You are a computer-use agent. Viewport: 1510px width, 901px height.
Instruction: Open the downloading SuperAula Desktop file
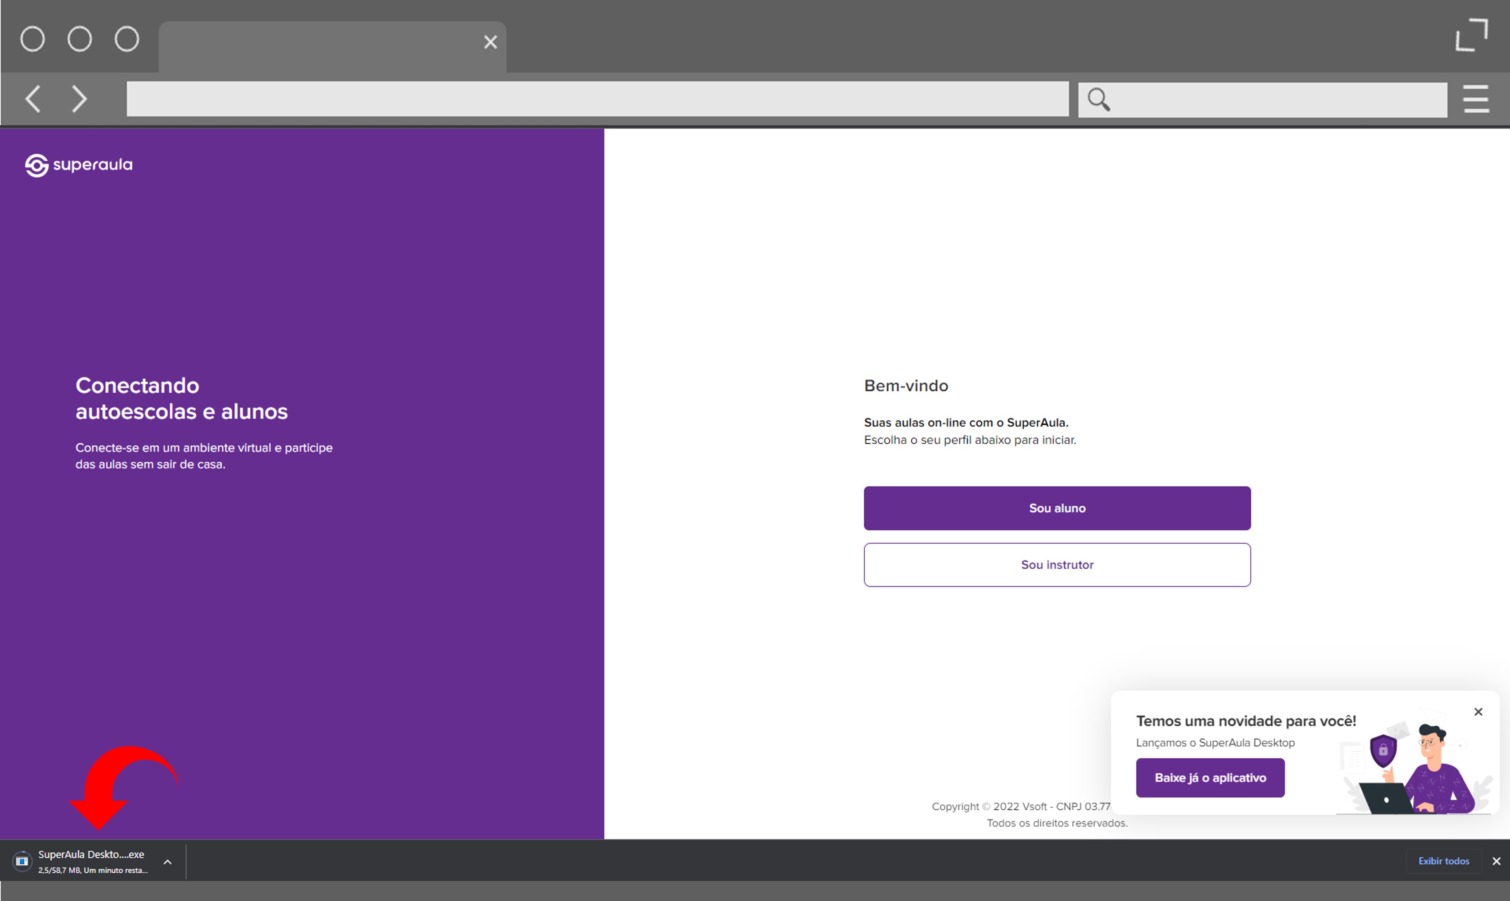pos(91,855)
